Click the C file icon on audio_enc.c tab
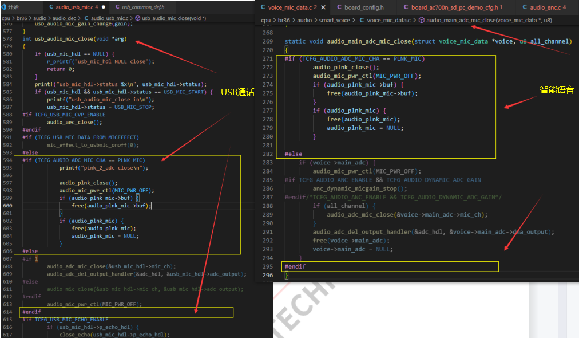579x338 pixels. click(x=524, y=7)
